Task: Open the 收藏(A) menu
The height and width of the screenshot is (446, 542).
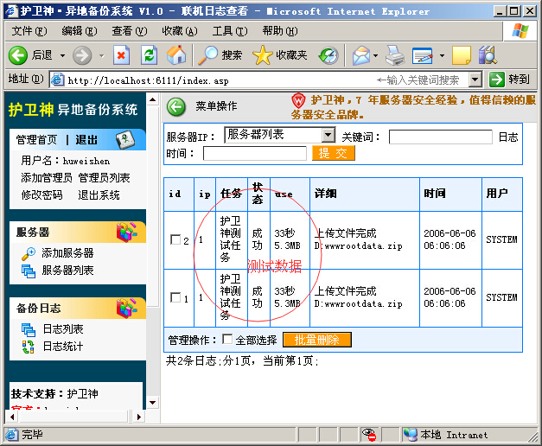Action: click(180, 31)
